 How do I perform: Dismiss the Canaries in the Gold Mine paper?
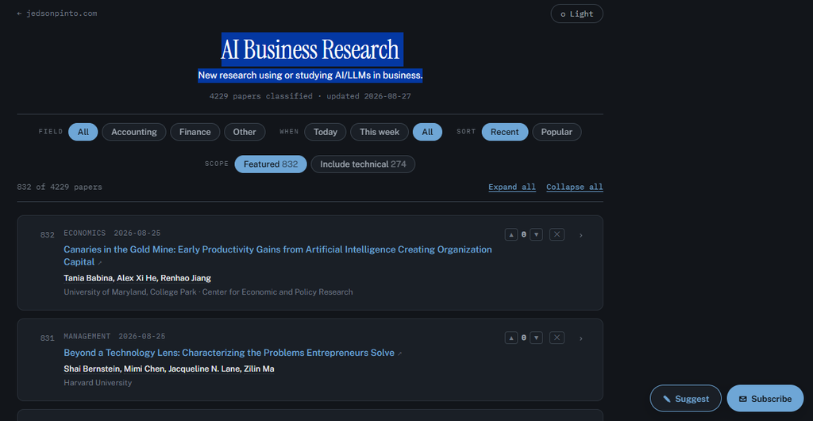[557, 234]
